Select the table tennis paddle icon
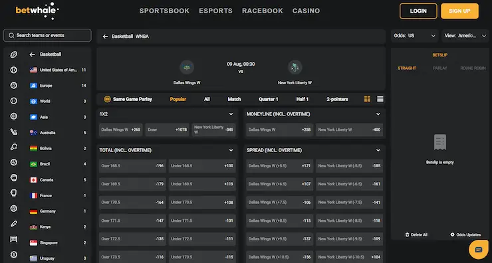 (13, 147)
